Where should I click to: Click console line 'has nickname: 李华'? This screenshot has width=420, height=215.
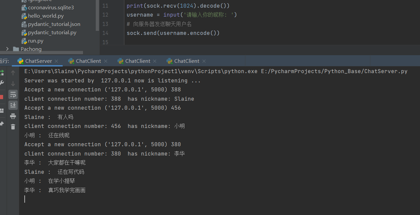tap(105, 154)
